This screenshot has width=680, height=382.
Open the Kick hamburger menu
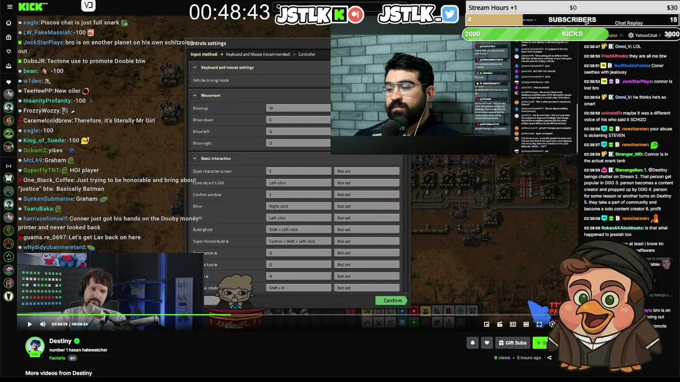pos(8,7)
